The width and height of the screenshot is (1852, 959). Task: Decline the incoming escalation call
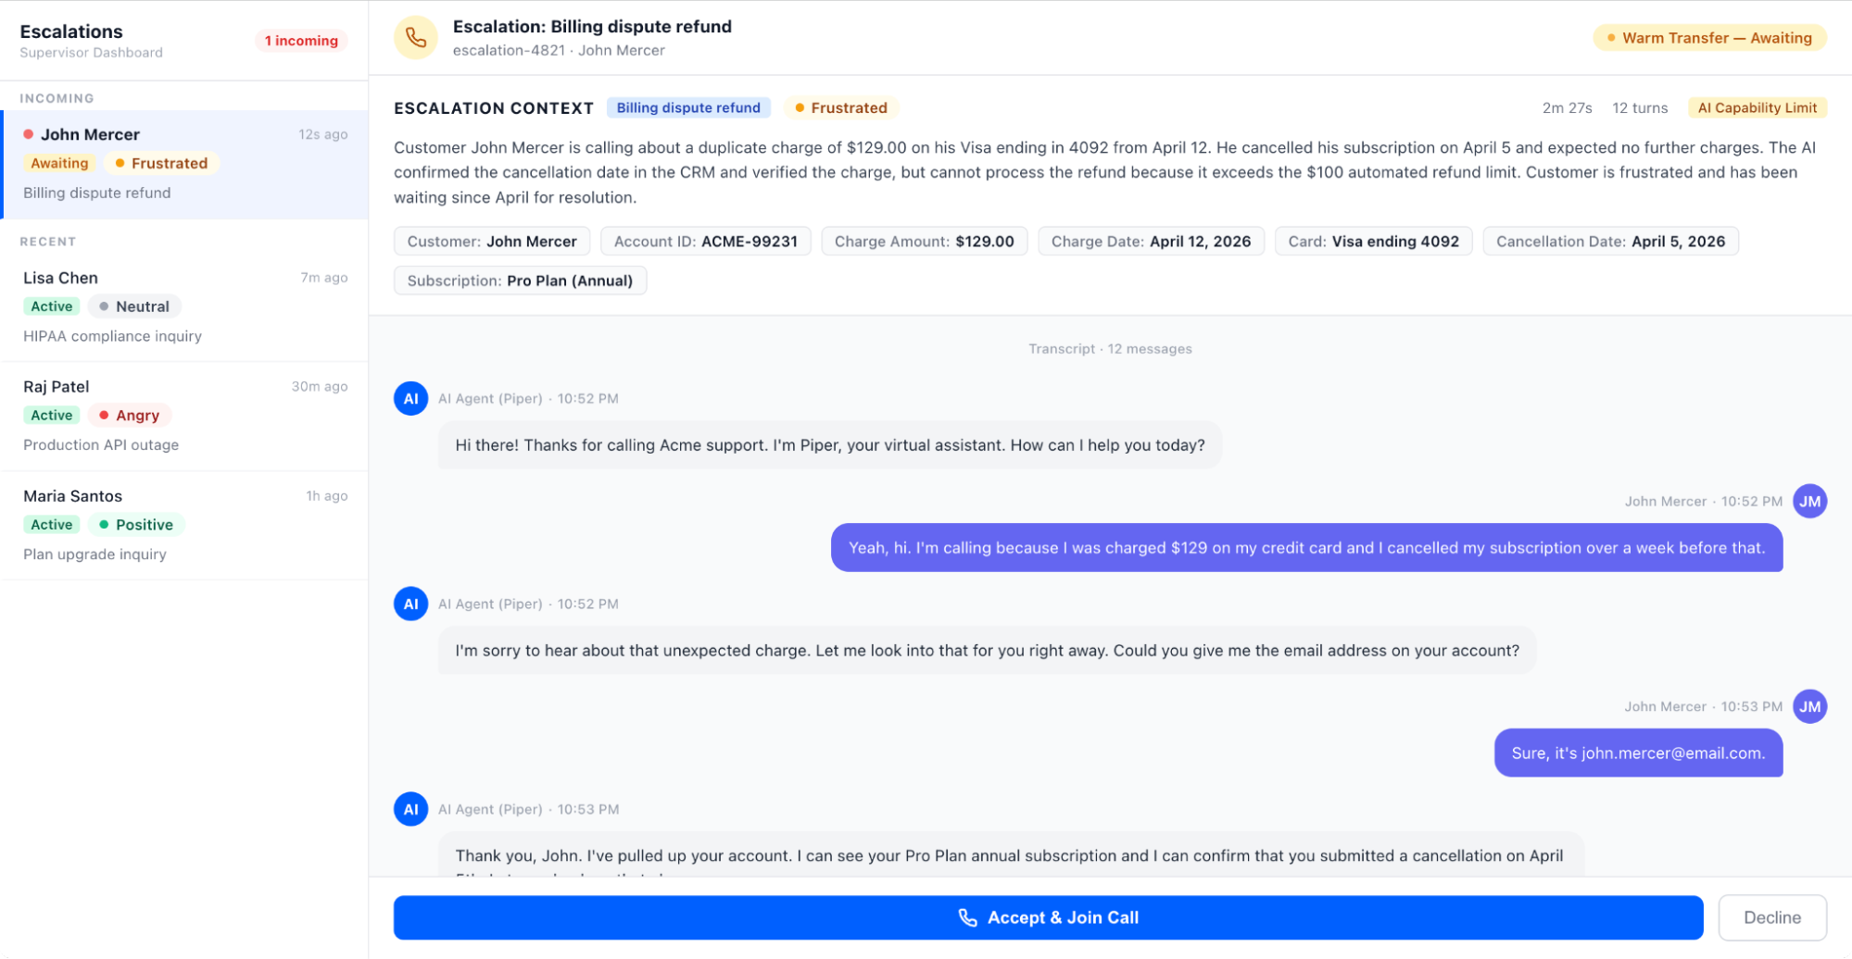click(x=1771, y=917)
